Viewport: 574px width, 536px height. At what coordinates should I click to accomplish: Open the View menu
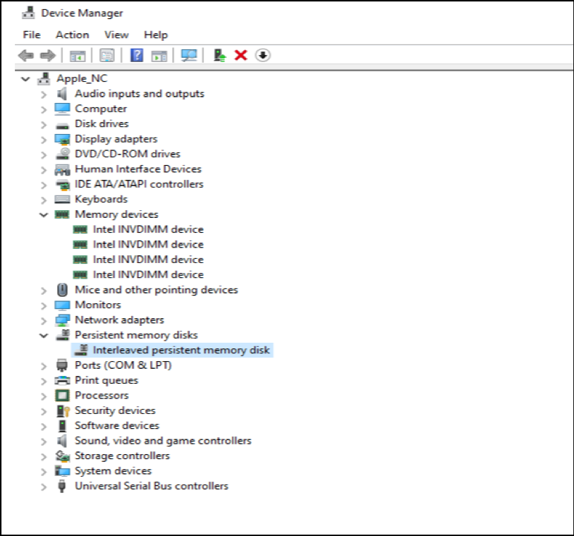point(116,35)
